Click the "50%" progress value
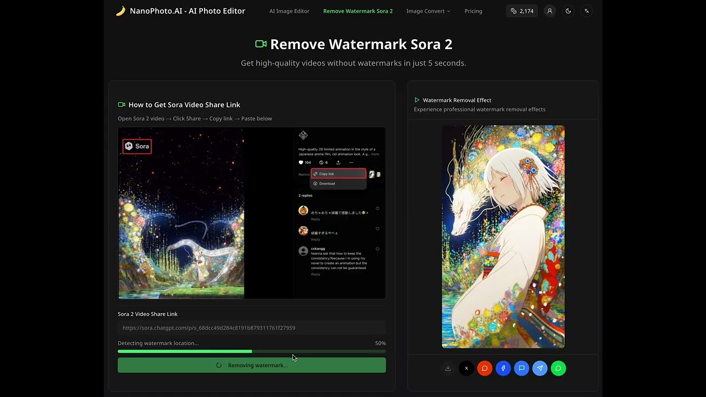Screen dimensions: 706x397 tap(381, 343)
